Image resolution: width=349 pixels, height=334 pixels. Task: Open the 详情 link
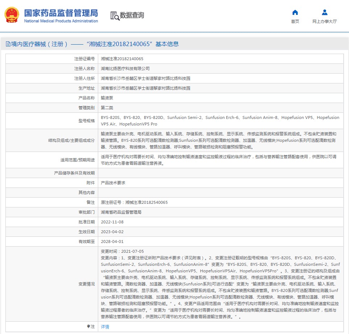pos(105,327)
